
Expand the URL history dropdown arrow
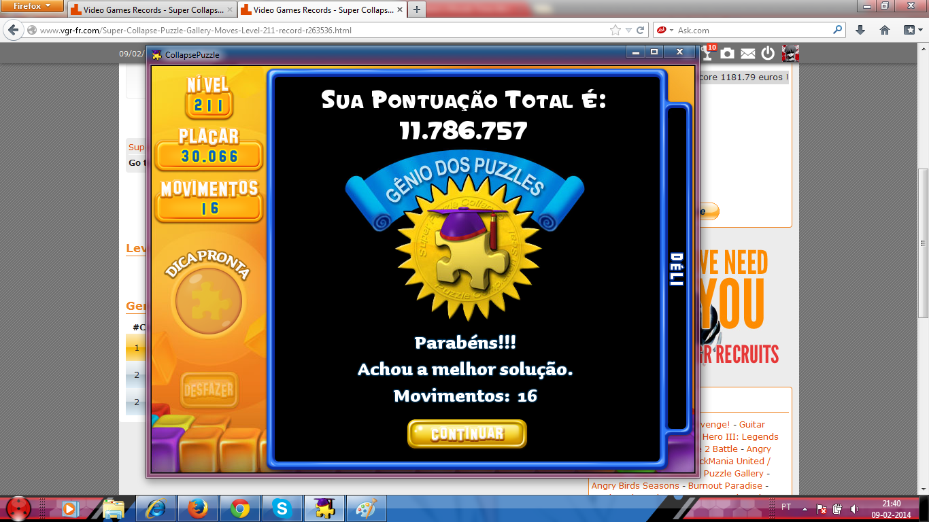coord(629,31)
